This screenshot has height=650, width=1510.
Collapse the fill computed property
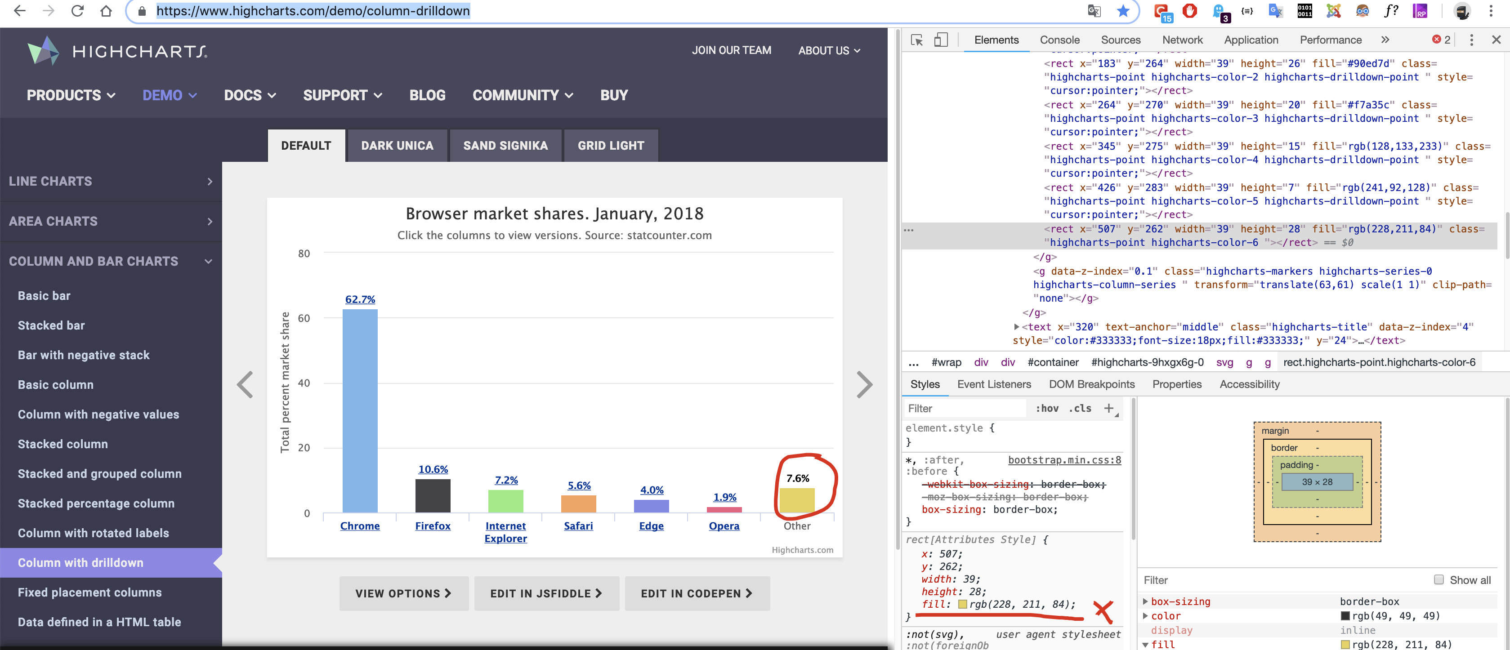tap(1145, 645)
